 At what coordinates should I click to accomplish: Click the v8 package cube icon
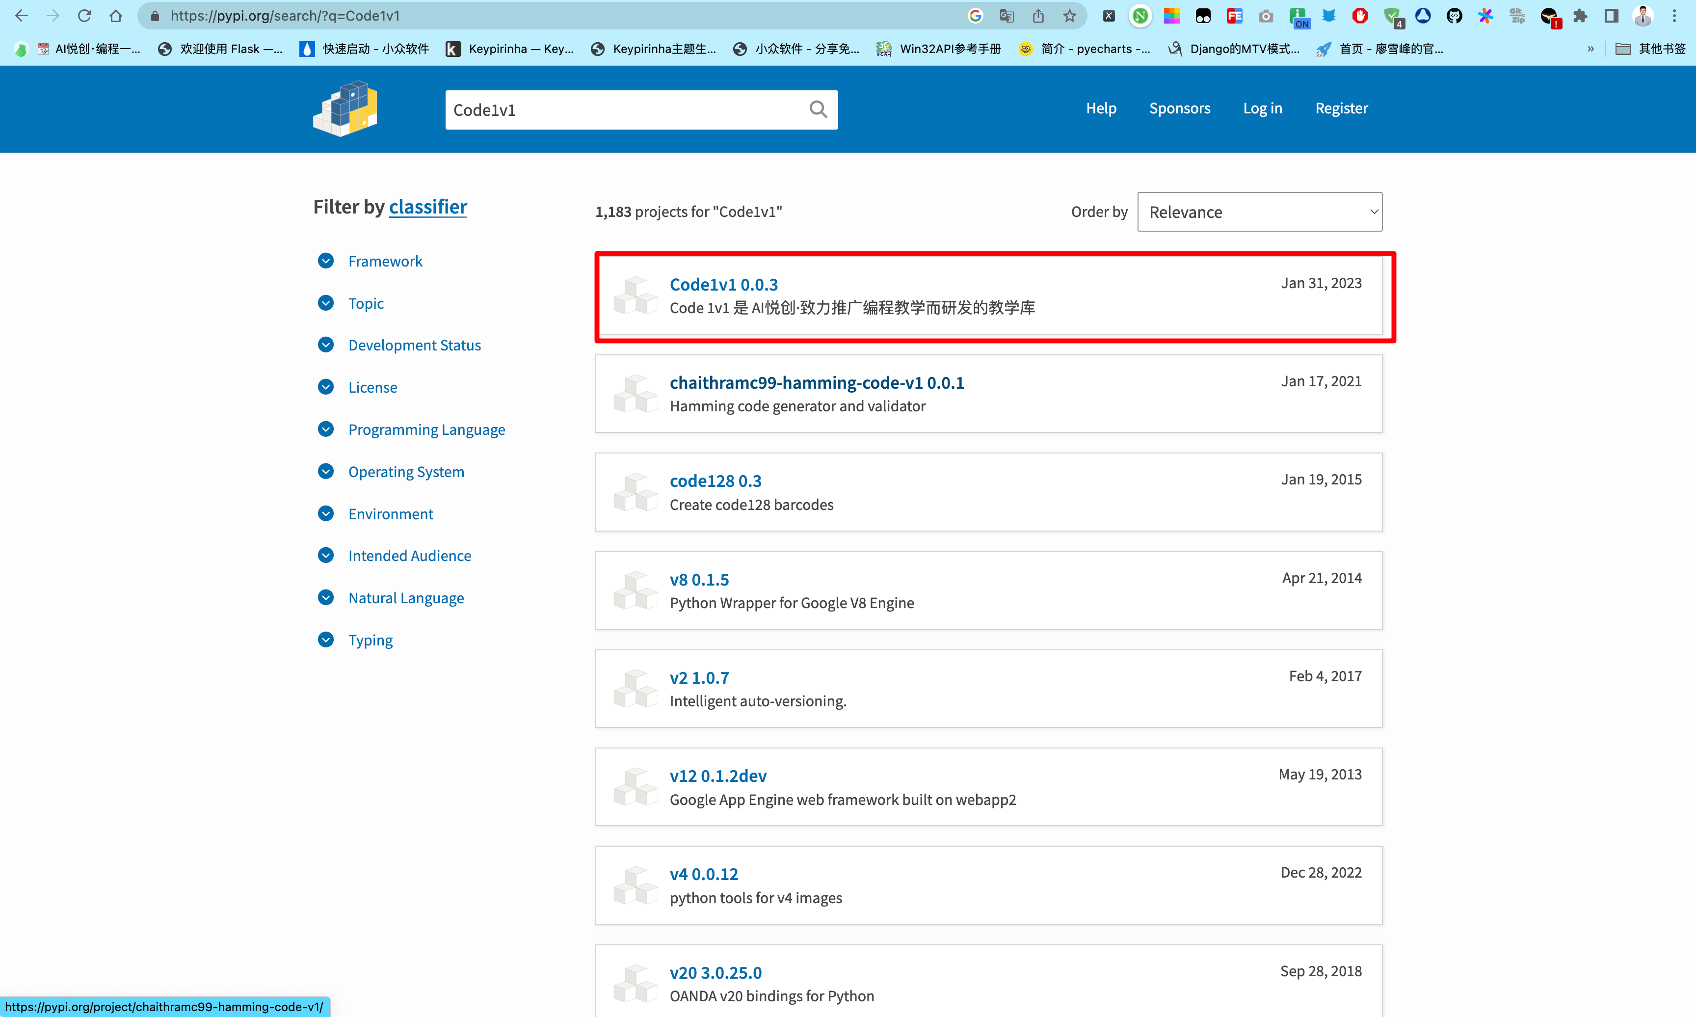[x=635, y=591]
